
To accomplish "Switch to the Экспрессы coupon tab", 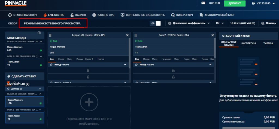I will [248, 43].
